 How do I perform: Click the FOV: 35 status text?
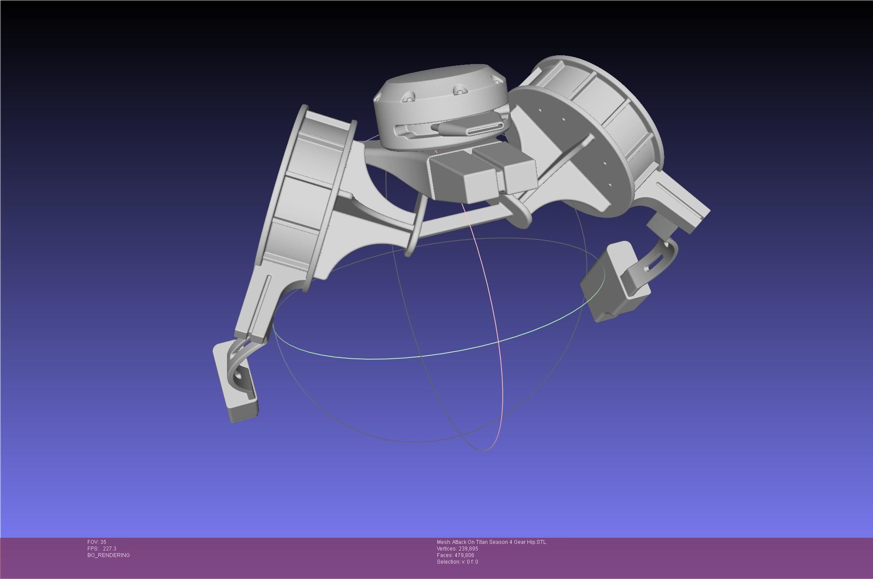(97, 542)
